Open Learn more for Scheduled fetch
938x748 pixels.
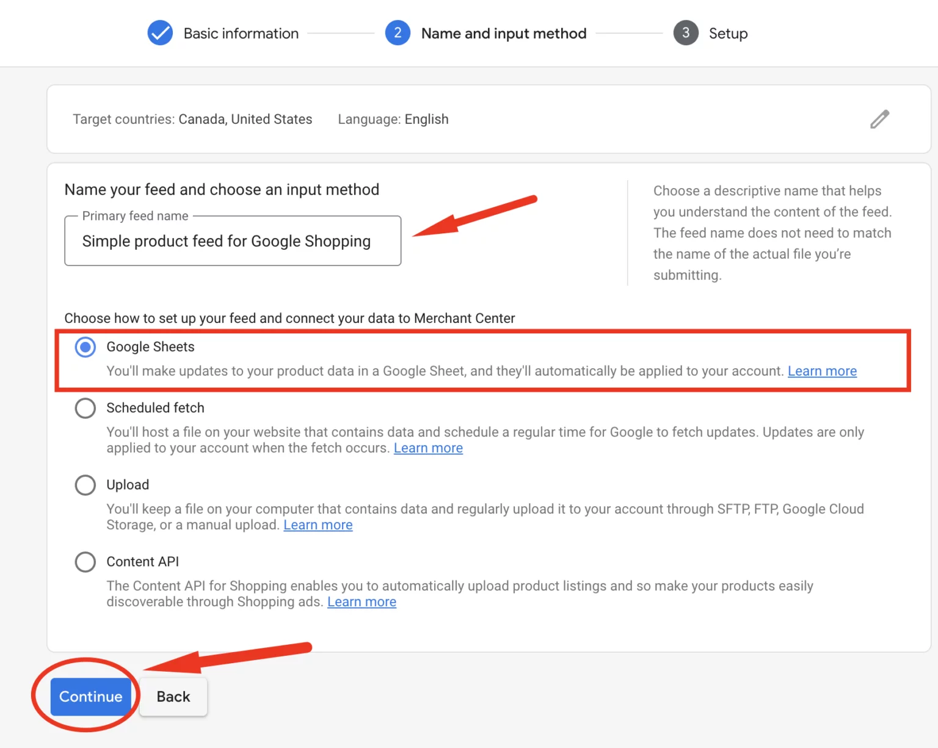click(x=428, y=448)
